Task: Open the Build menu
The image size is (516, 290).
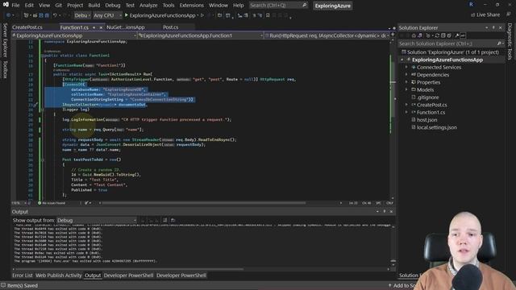Action: (94, 6)
